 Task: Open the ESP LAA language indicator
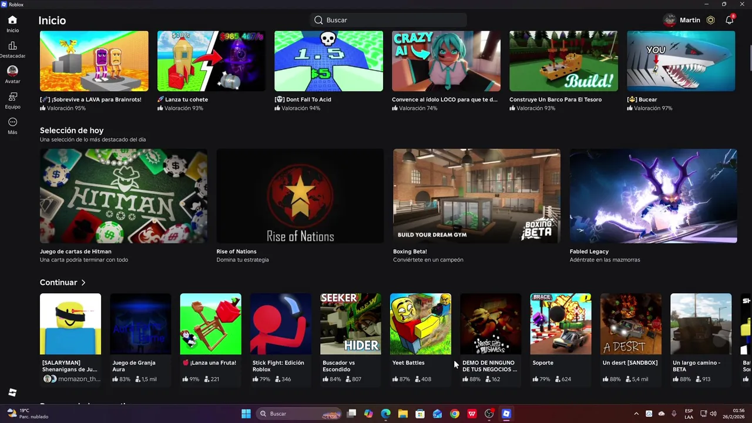pos(689,414)
